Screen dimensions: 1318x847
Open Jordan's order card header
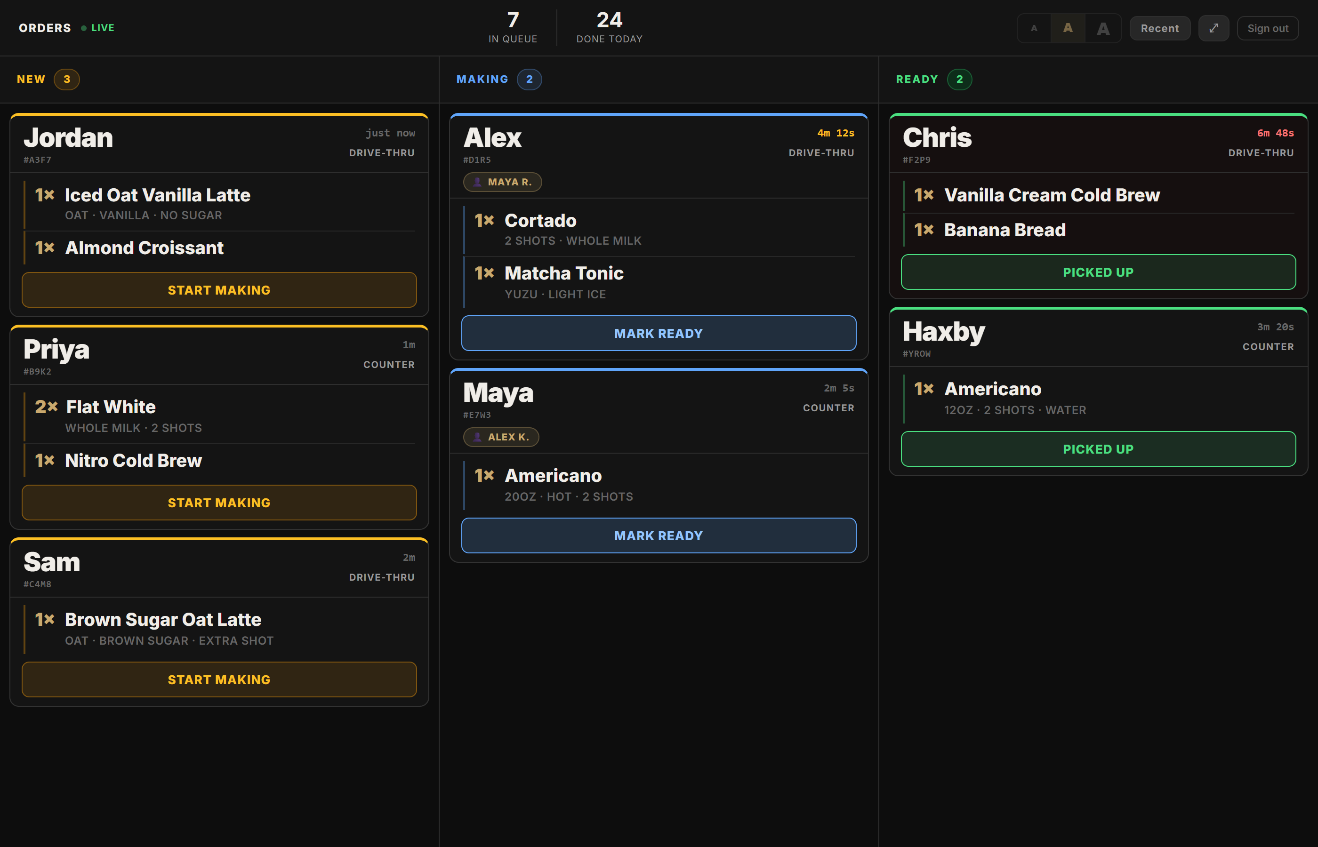coord(219,144)
